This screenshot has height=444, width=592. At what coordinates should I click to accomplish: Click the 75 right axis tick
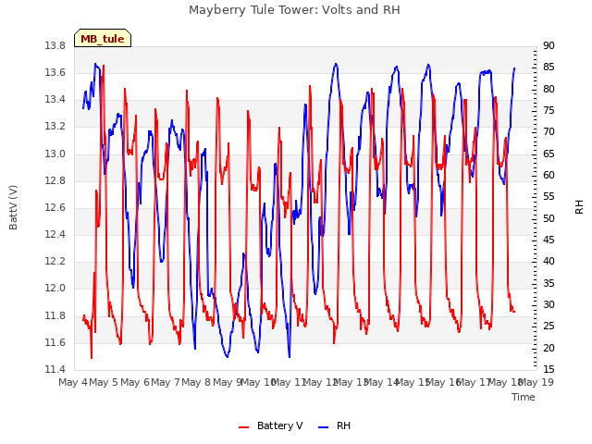549,111
